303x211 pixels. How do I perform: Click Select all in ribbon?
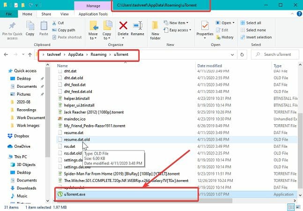pyautogui.click(x=251, y=23)
